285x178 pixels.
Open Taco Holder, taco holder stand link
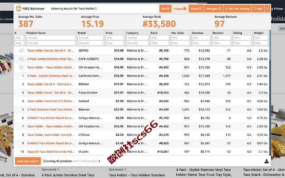tap(51, 135)
